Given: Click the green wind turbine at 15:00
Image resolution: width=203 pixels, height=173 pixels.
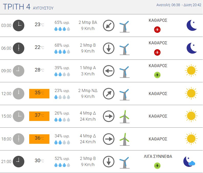Looking at the screenshot, I should pyautogui.click(x=125, y=117).
